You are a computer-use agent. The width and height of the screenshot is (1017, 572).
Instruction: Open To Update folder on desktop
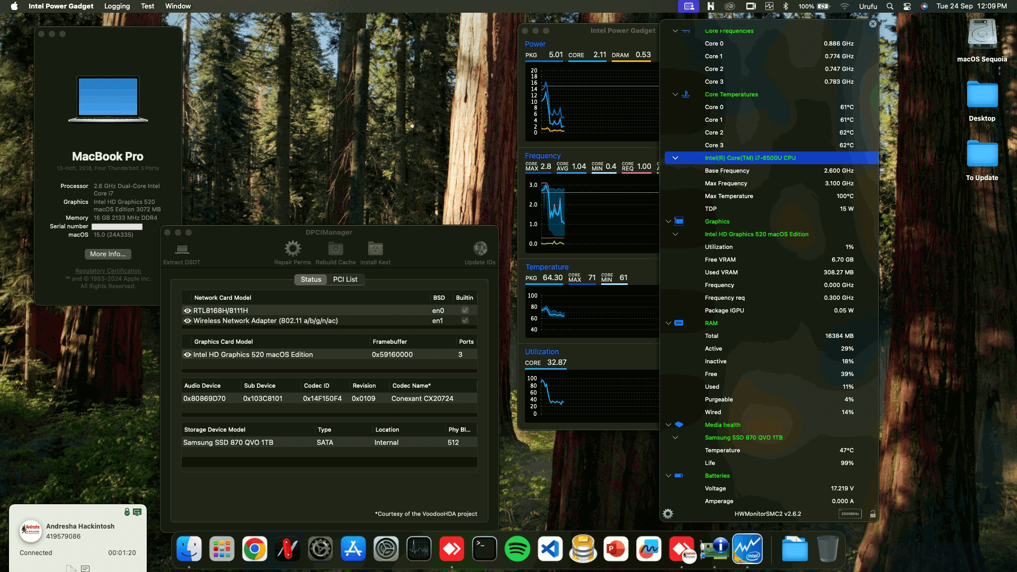(982, 154)
